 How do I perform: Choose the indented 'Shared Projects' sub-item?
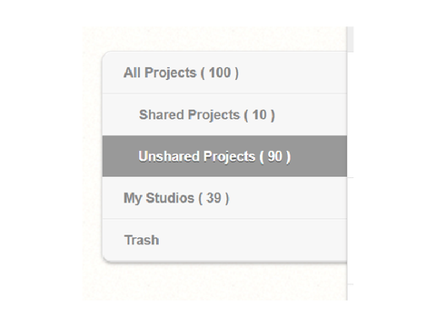point(190,114)
